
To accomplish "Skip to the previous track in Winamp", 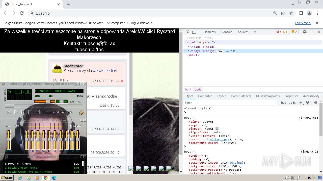I will point(9,112).
